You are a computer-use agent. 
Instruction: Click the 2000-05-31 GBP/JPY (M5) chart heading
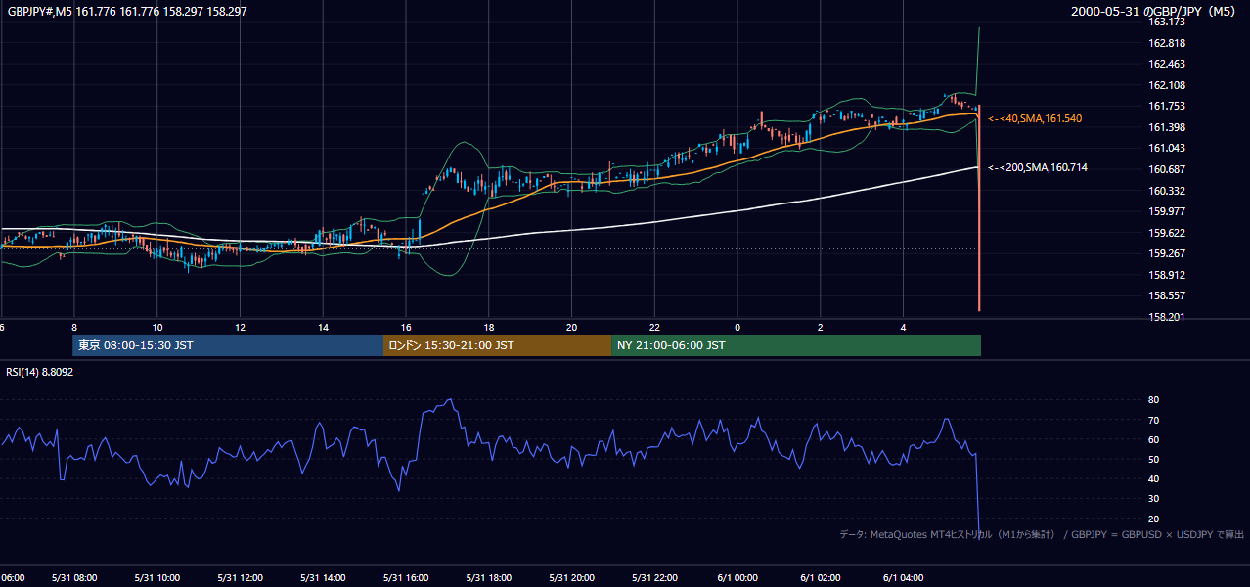[1155, 11]
